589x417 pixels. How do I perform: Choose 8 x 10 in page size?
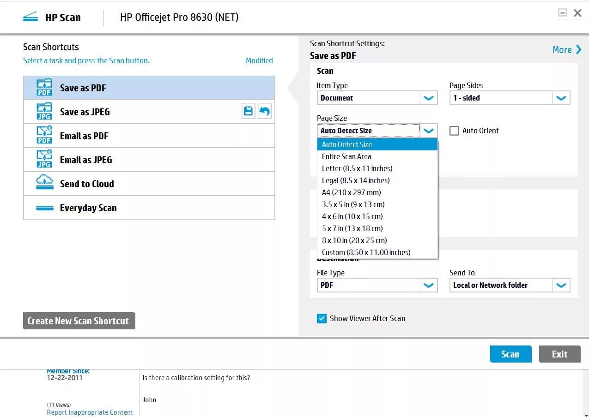(x=377, y=240)
